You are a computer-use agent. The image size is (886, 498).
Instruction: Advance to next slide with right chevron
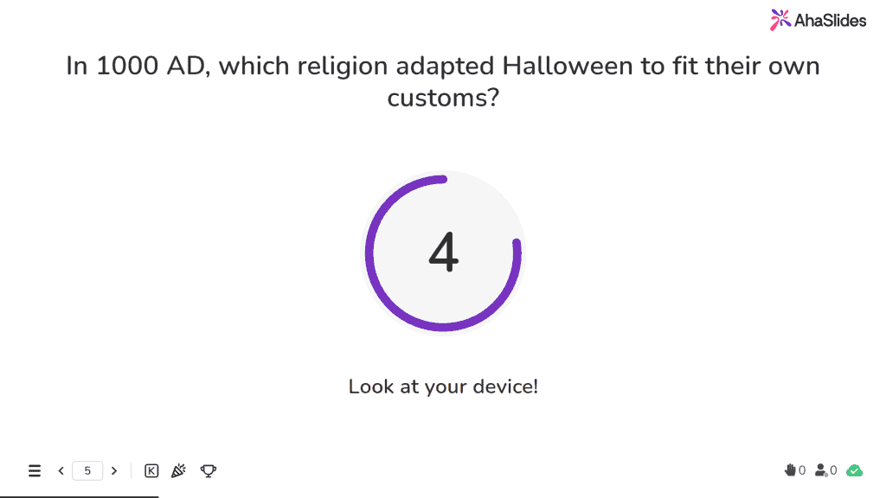point(114,470)
